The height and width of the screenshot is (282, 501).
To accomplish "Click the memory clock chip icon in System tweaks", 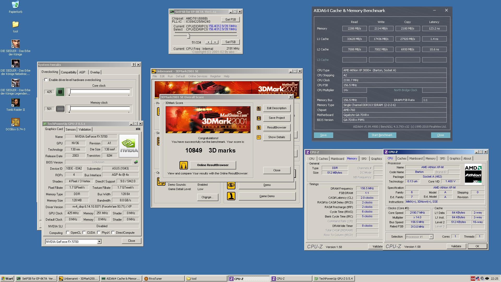I will click(60, 109).
